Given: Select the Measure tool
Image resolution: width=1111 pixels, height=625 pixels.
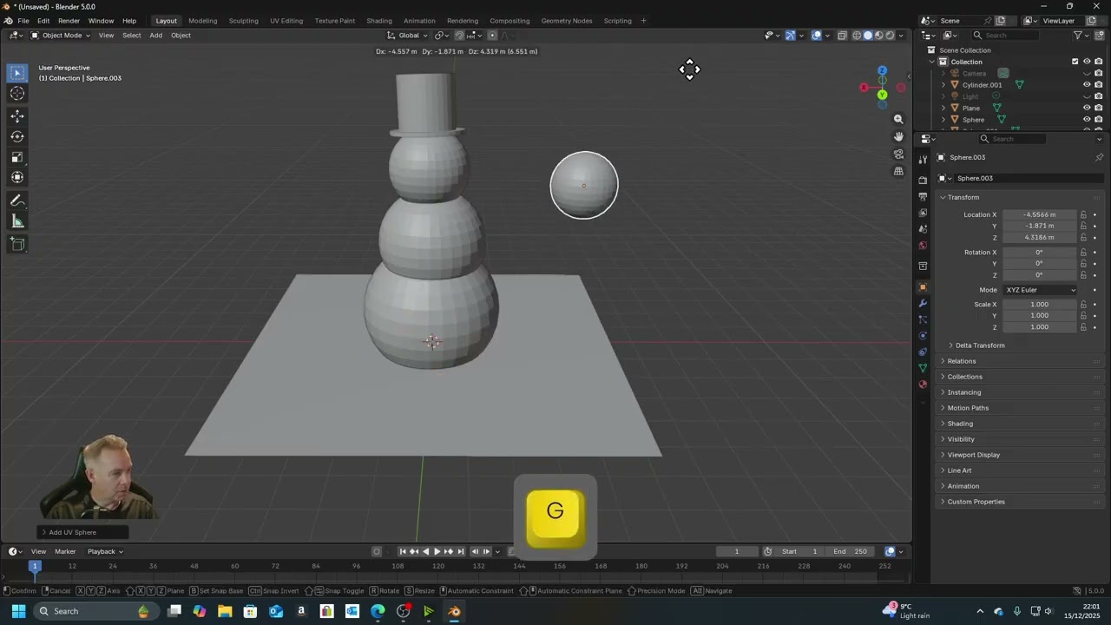Looking at the screenshot, I should 17,221.
